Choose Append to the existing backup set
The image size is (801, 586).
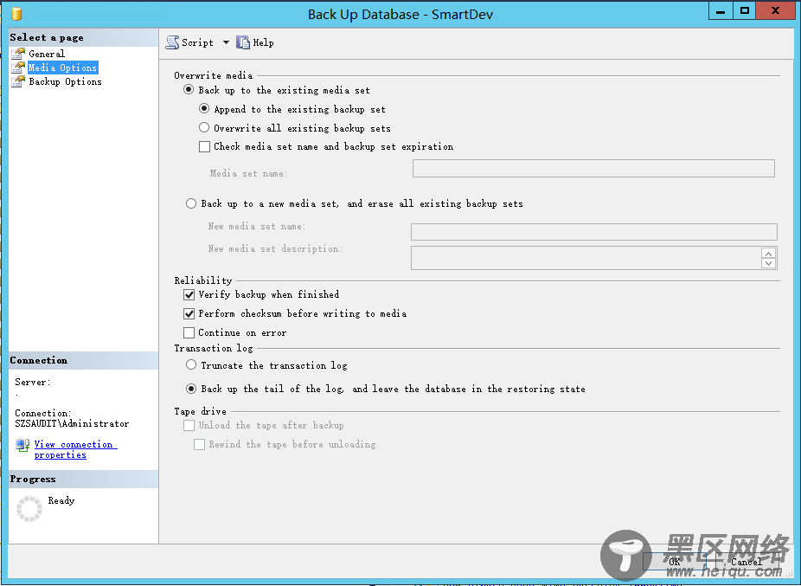(204, 108)
